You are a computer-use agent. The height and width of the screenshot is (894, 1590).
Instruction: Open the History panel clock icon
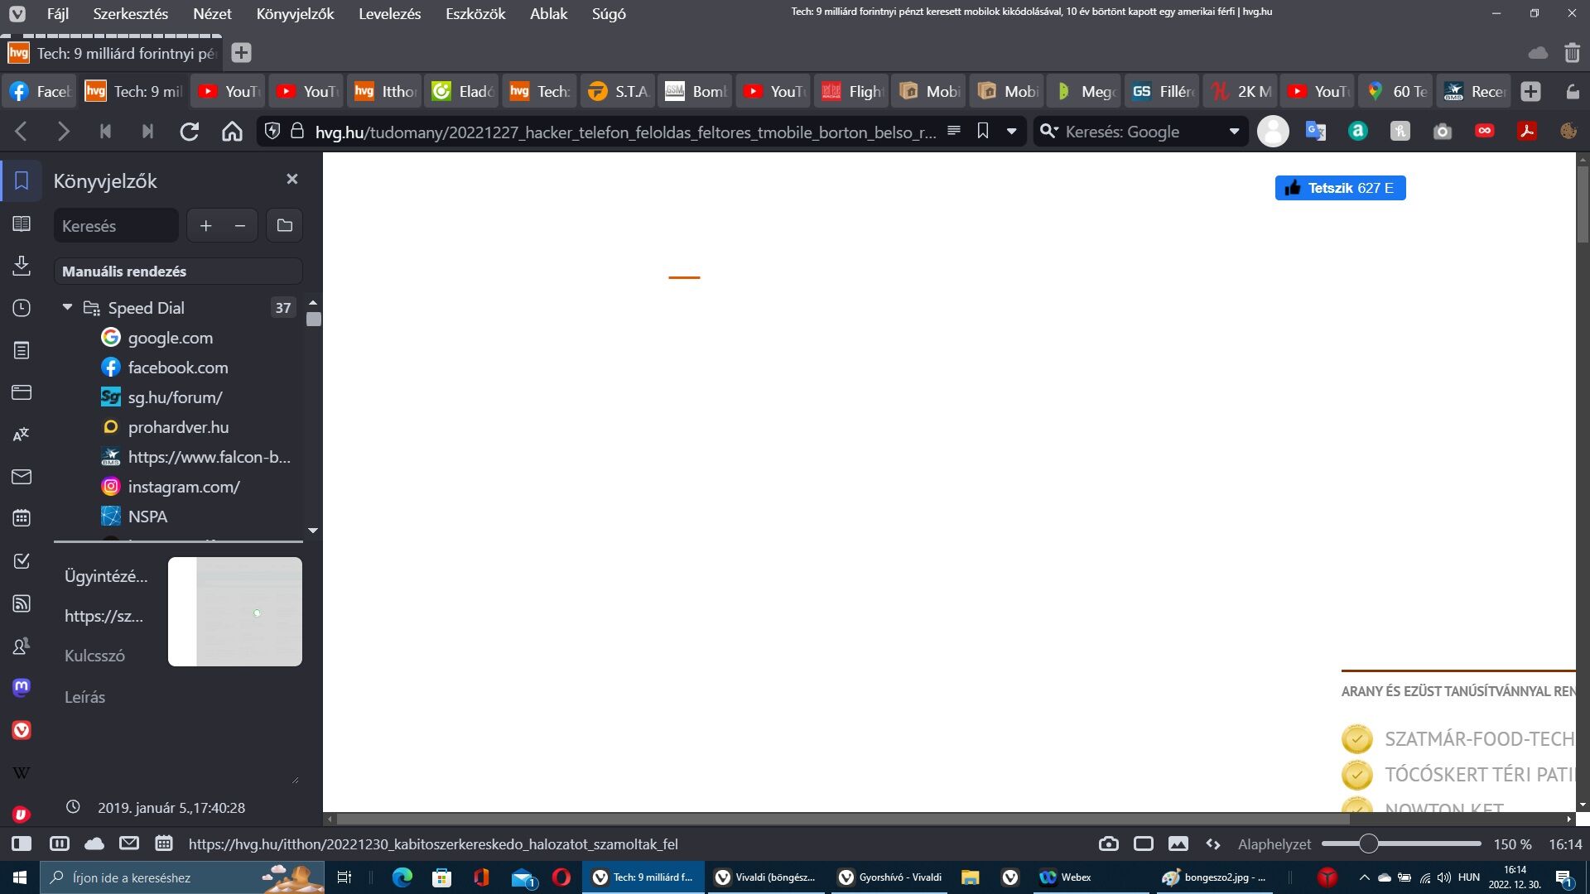(x=22, y=308)
